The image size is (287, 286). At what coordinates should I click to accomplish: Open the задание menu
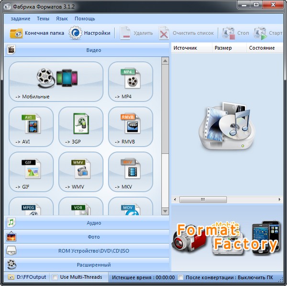[x=21, y=19]
